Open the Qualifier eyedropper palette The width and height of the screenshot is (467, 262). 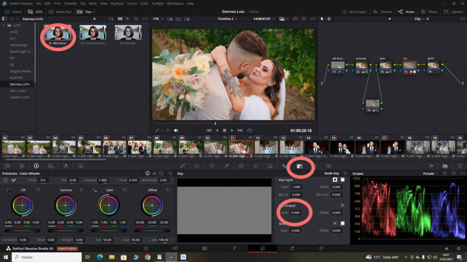click(226, 166)
